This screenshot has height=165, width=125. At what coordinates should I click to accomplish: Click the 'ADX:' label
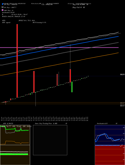click(4, 20)
